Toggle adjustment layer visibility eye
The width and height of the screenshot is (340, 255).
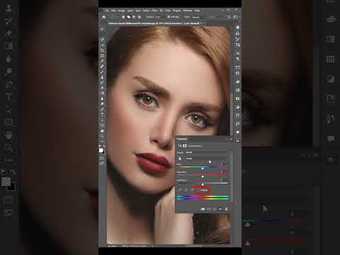click(220, 209)
